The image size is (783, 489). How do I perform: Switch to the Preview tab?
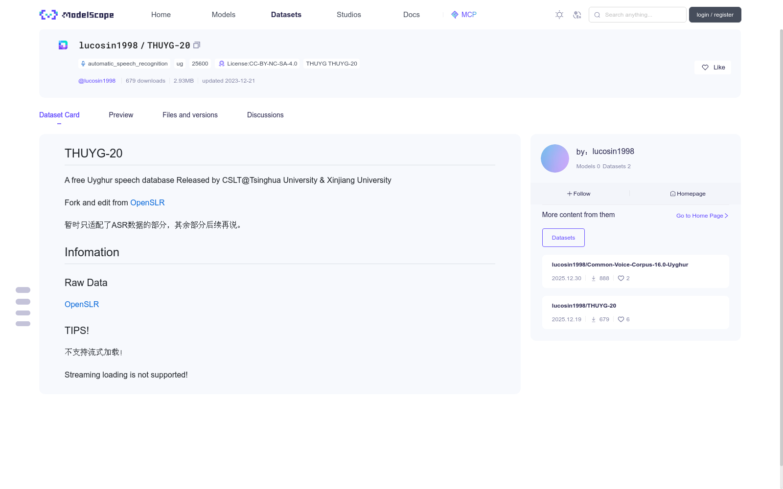pos(121,115)
